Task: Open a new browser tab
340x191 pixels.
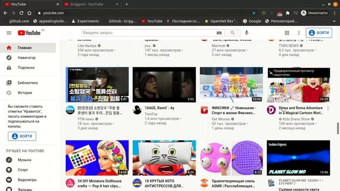Action: pos(126,4)
